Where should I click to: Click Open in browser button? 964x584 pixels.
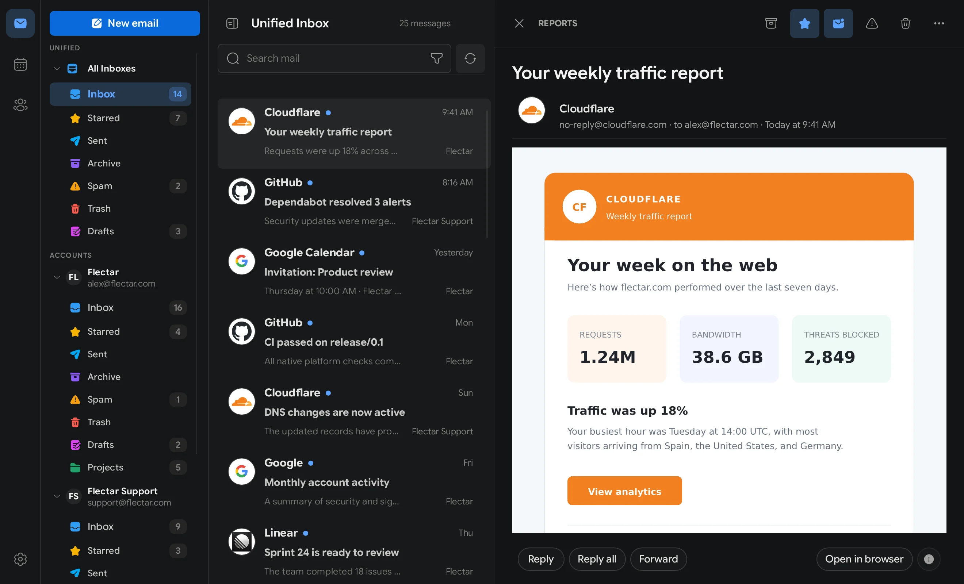click(864, 559)
